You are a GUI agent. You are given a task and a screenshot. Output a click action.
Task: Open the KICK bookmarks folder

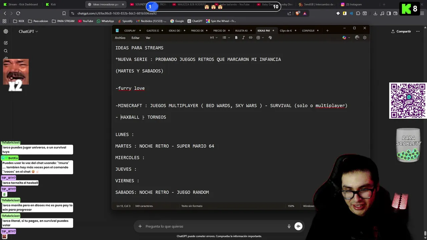tap(19, 21)
